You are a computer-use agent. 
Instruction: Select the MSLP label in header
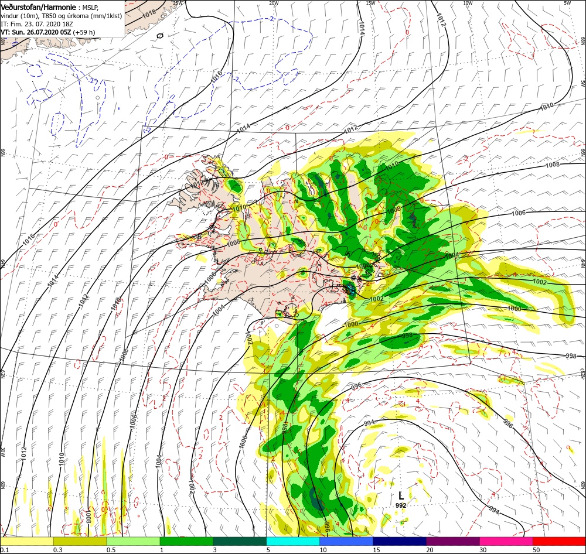point(90,8)
